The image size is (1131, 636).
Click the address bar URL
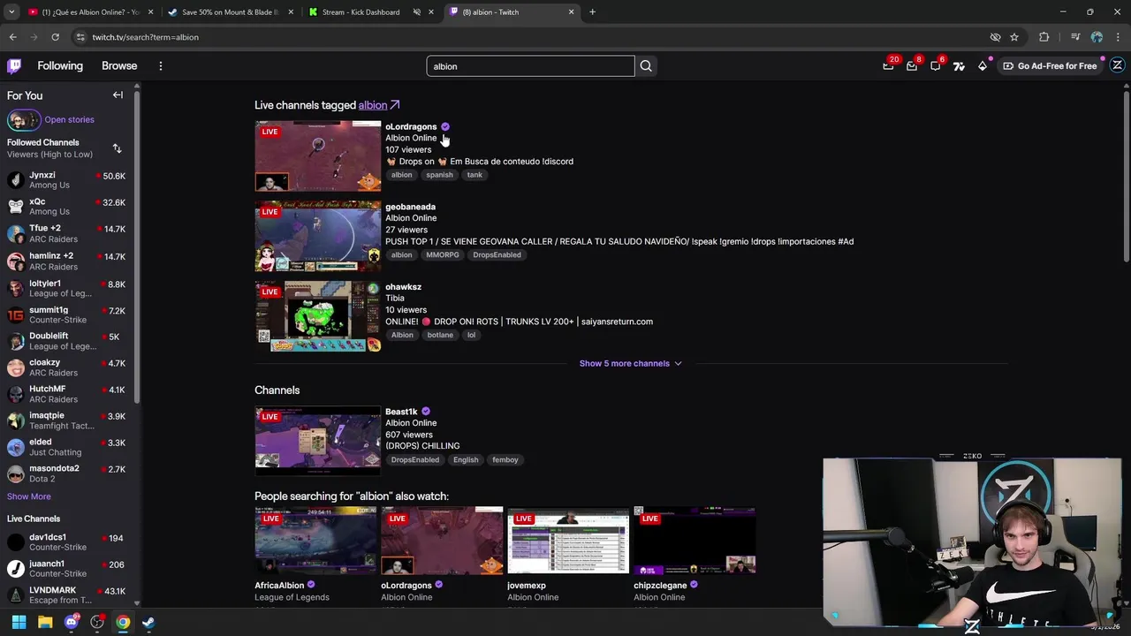tap(145, 37)
